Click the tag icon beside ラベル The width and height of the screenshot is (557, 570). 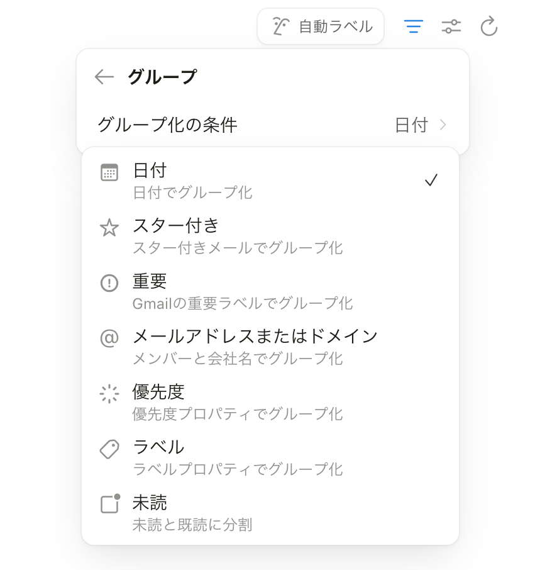pyautogui.click(x=109, y=449)
